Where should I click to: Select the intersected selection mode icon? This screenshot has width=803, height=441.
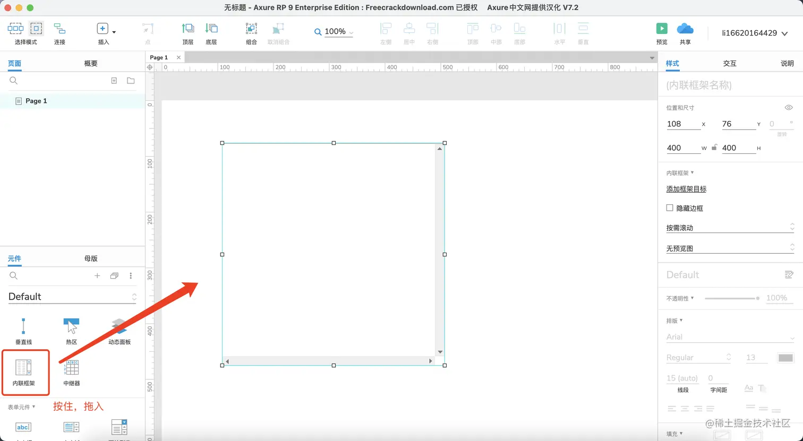point(15,29)
